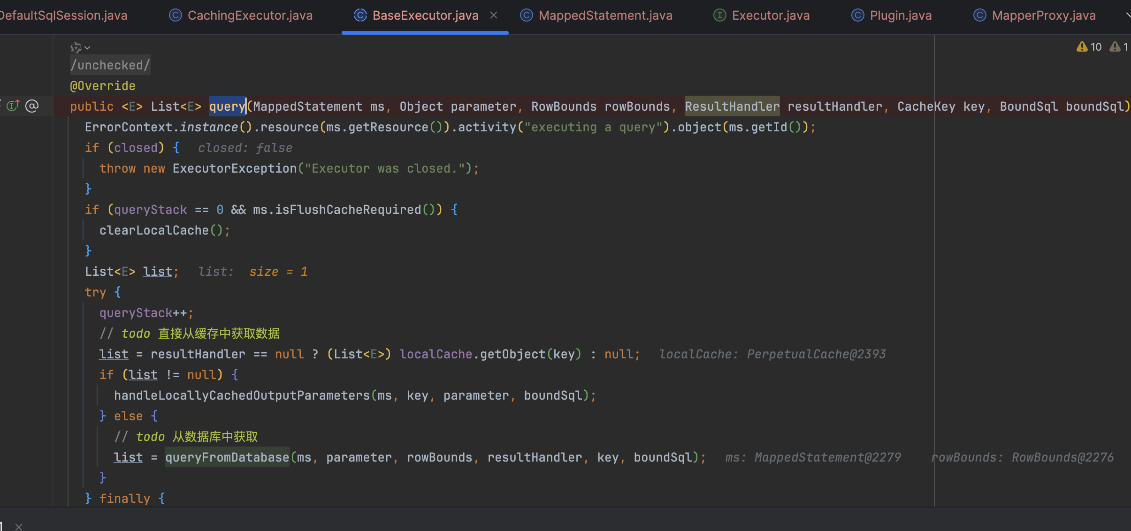Screen dimensions: 1131x531
Task: Click the MapperProxy class icon on its tab
Action: 979,15
